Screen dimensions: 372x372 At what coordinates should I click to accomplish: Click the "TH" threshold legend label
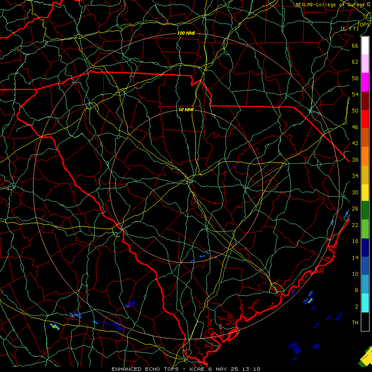click(x=355, y=323)
